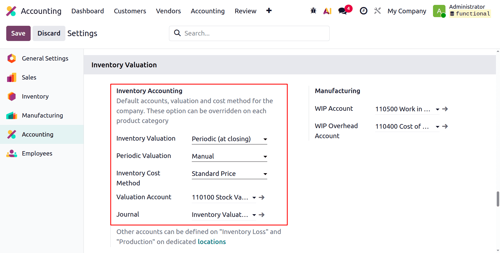This screenshot has width=500, height=253.
Task: Click the Manufacturing heading in the settings content
Action: coord(337,91)
